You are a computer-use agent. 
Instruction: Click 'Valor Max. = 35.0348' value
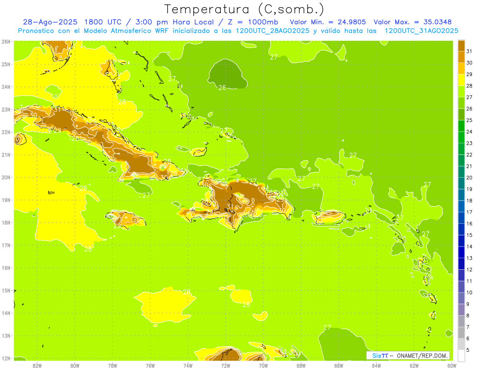click(x=412, y=22)
